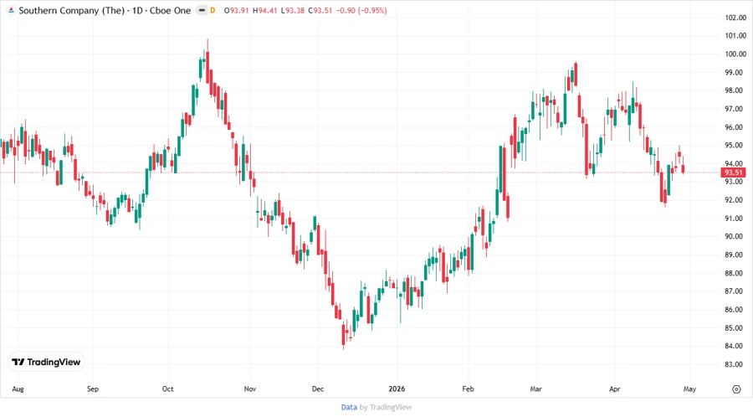The image size is (753, 417).
Task: Click the 100.00 price axis label
Action: pyautogui.click(x=735, y=54)
